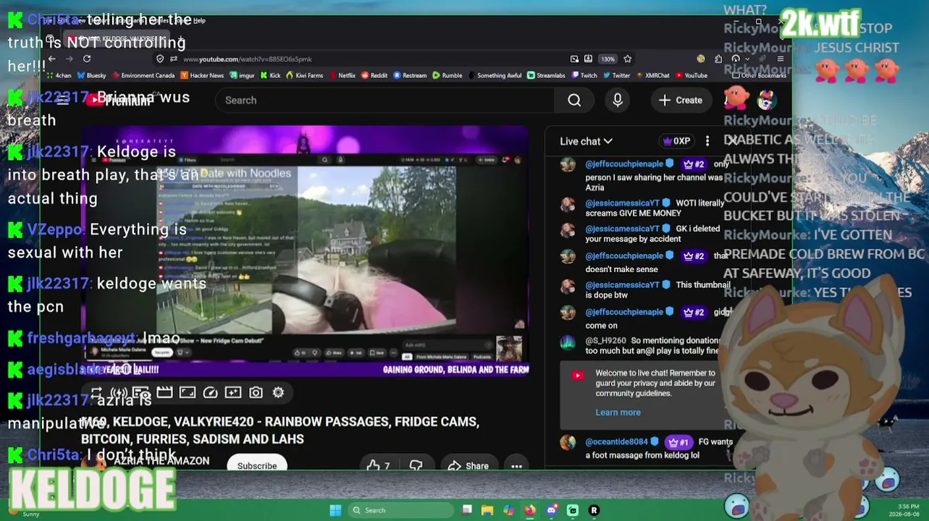
Task: Open the Hacker News bookmark
Action: coord(202,75)
